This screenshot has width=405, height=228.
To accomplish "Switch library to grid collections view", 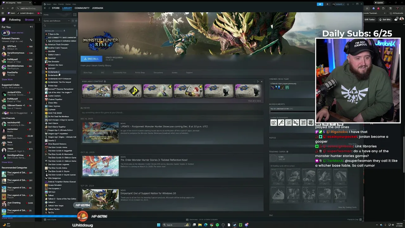I will point(75,15).
